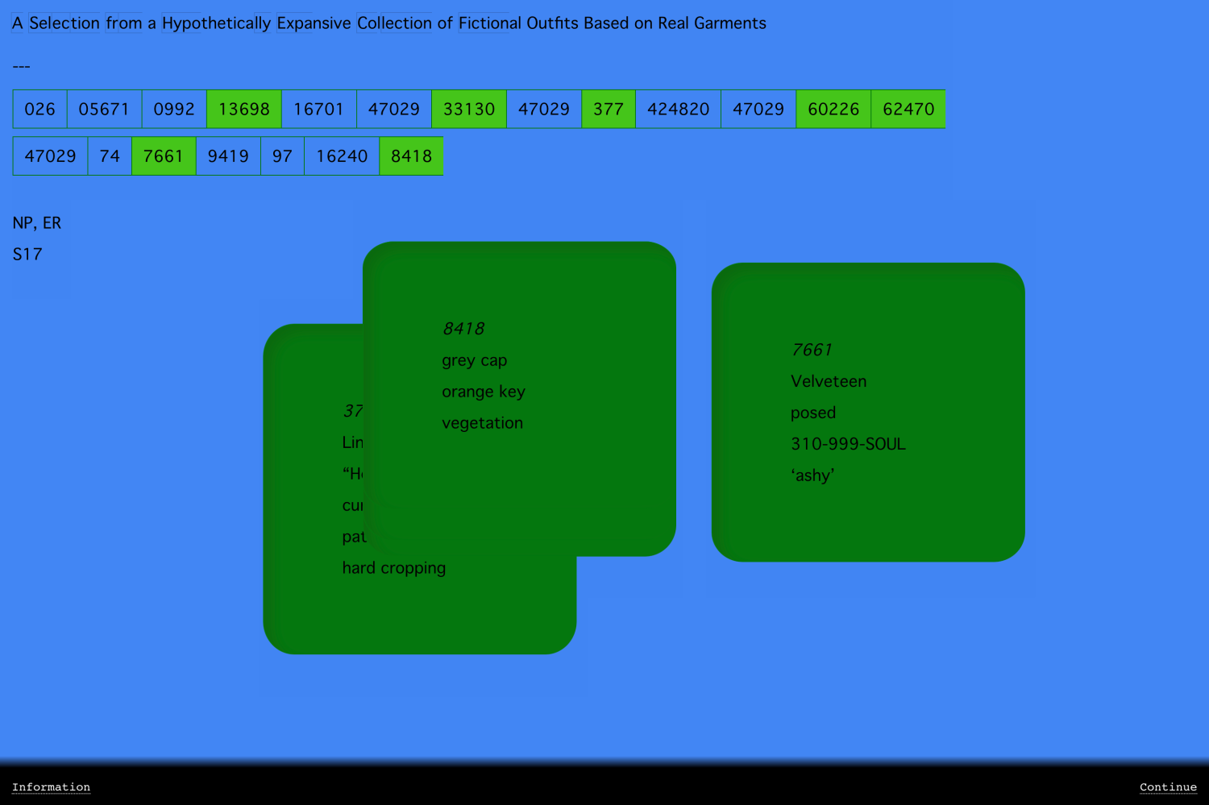
Task: Select the 74 tile
Action: tap(110, 156)
